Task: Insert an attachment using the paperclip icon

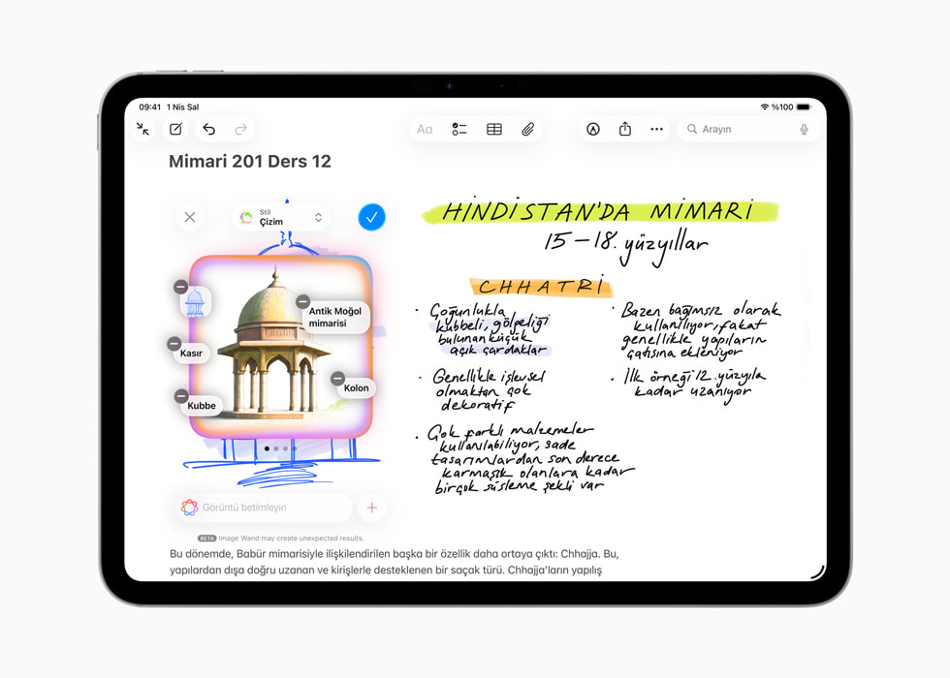Action: click(527, 128)
